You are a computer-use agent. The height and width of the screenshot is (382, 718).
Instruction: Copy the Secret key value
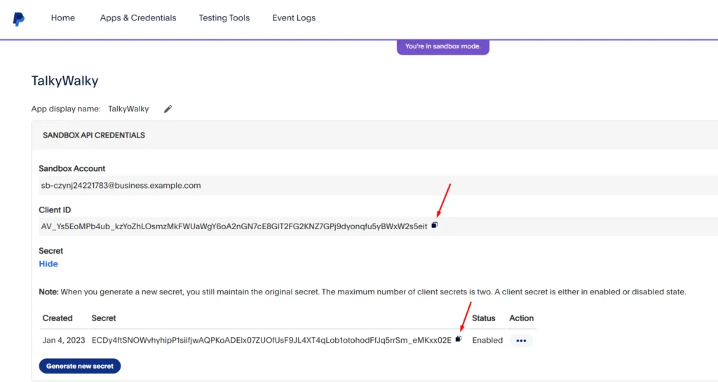(x=459, y=339)
